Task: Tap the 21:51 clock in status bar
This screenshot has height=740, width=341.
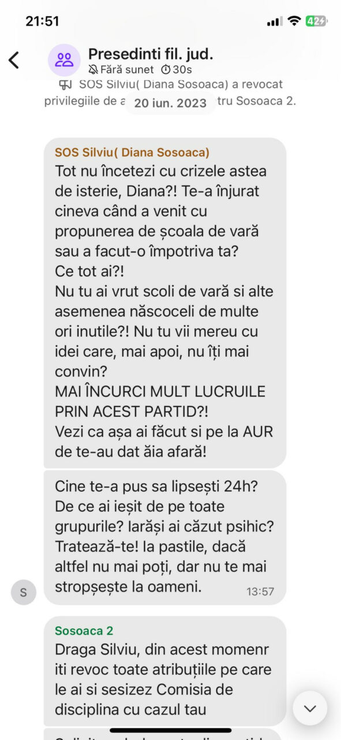Action: coord(42,21)
